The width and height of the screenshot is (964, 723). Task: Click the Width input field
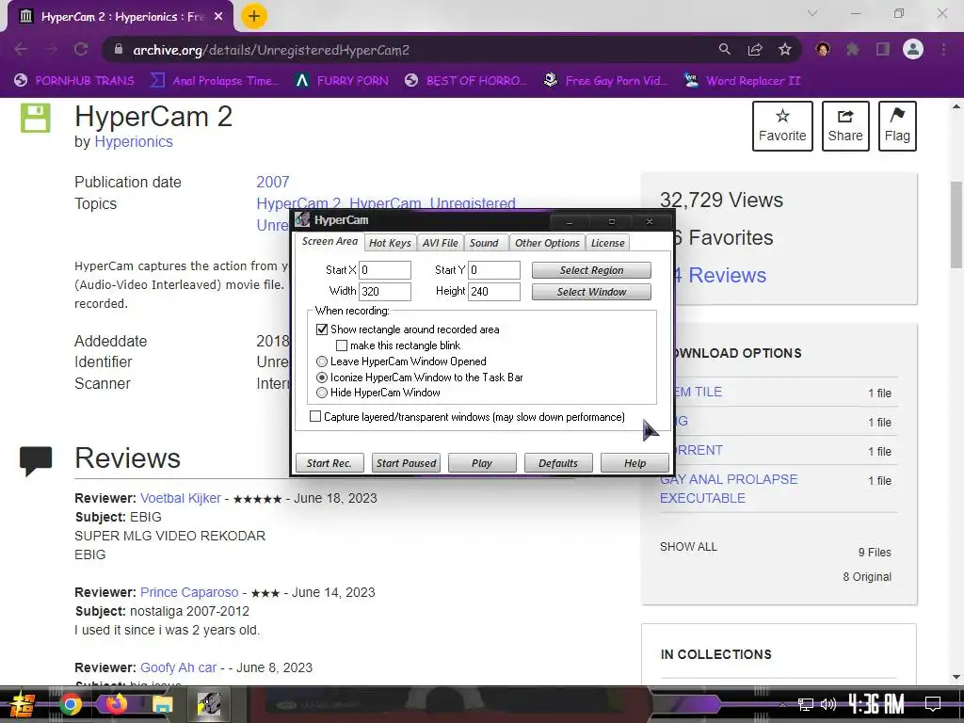pyautogui.click(x=385, y=292)
